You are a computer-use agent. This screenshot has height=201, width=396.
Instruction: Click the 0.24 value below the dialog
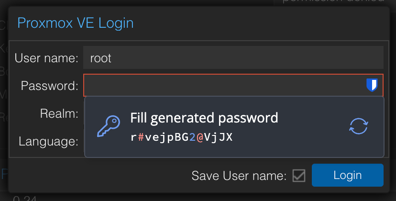[x=25, y=199]
